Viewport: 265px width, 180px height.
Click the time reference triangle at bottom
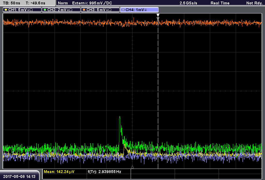132,167
